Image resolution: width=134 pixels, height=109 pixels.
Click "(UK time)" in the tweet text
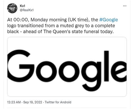pyautogui.click(x=78, y=20)
